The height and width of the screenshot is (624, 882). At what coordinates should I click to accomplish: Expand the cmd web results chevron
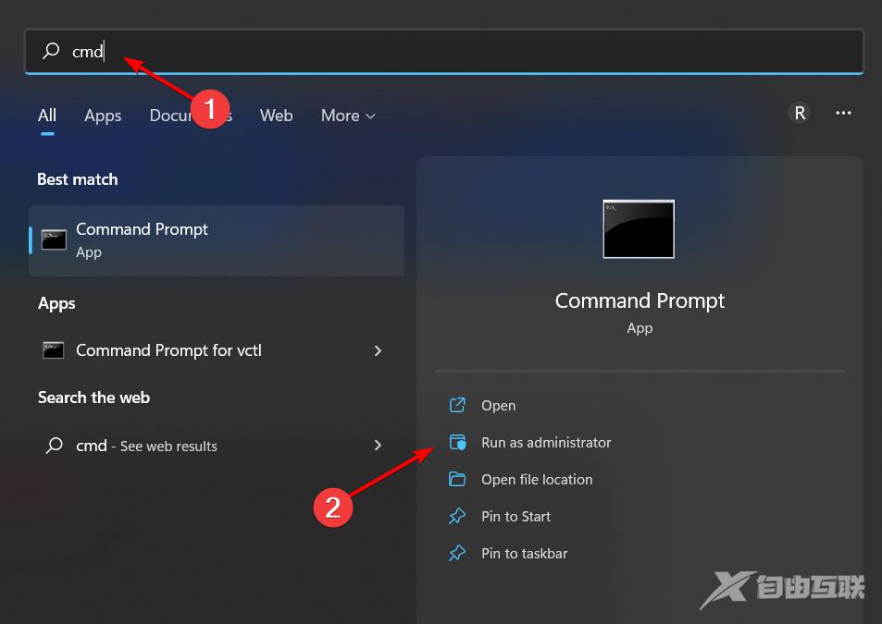click(378, 446)
